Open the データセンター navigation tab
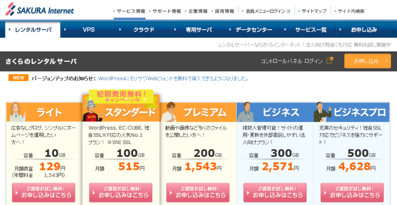Image resolution: width=397 pixels, height=205 pixels. click(253, 30)
